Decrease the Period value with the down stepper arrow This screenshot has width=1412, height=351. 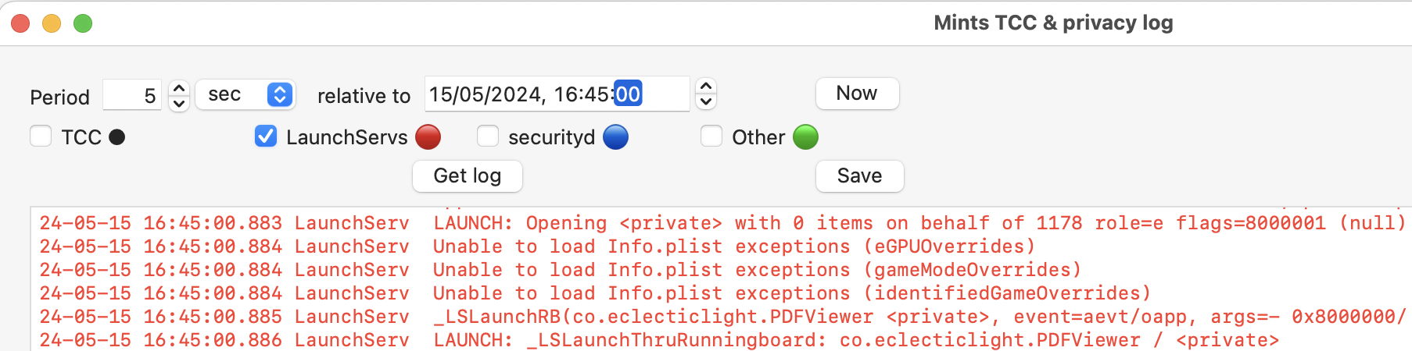[x=179, y=103]
